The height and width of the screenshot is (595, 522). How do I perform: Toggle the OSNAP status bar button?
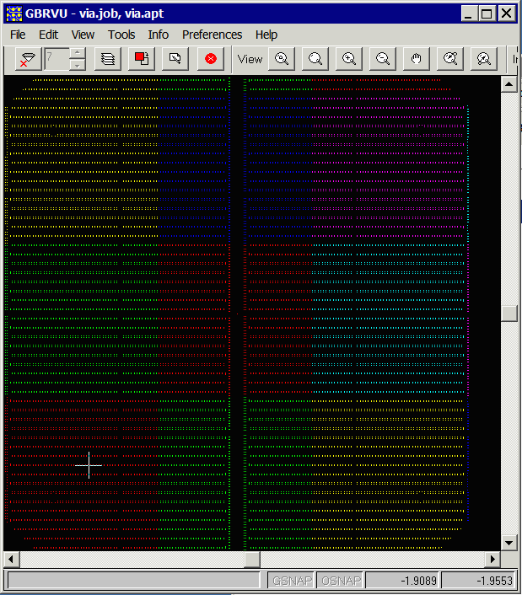pyautogui.click(x=340, y=581)
